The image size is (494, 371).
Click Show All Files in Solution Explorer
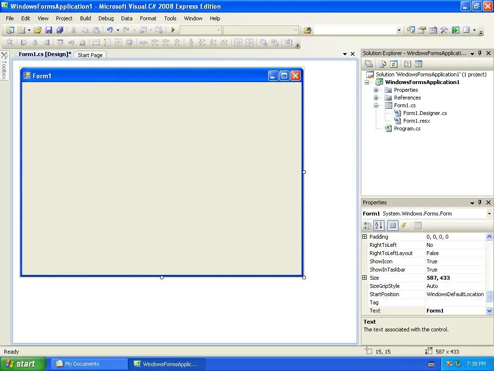coord(383,64)
